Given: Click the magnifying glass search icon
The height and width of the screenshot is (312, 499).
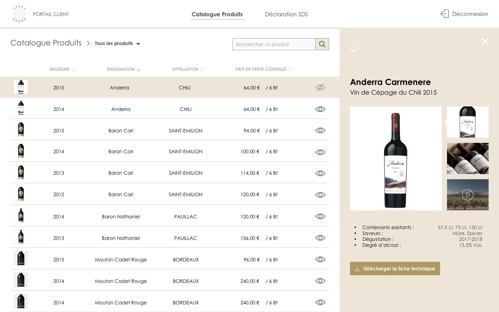Looking at the screenshot, I should (322, 44).
